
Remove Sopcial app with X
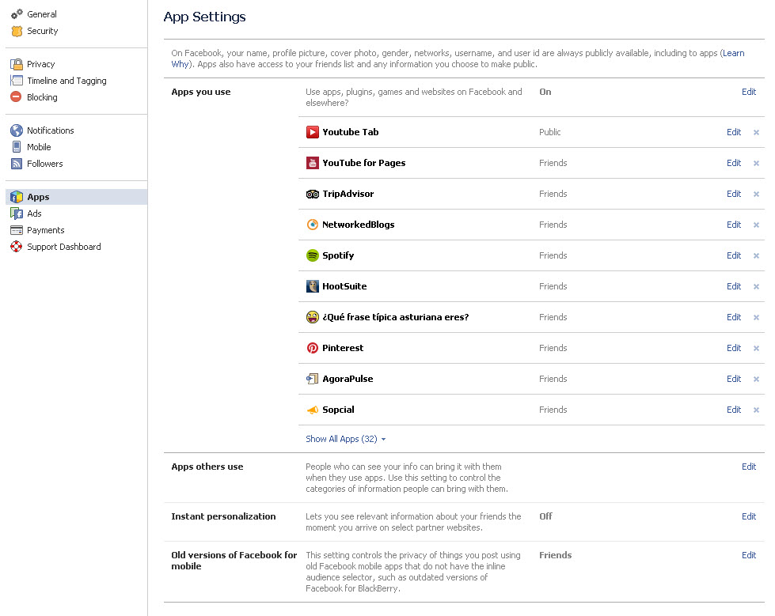(x=756, y=410)
